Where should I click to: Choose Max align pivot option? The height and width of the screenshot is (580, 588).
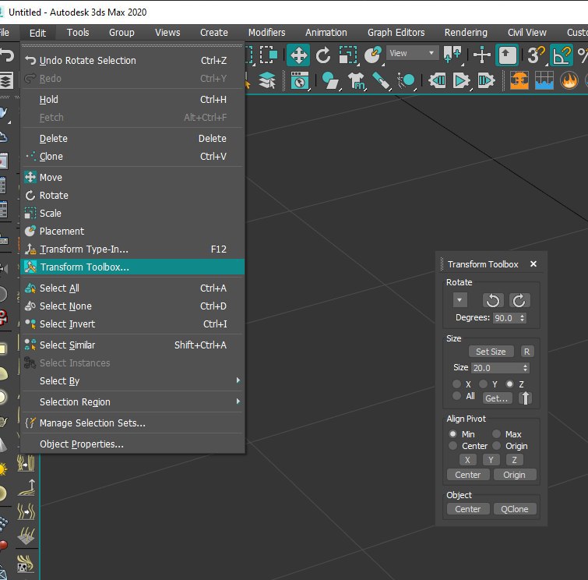(497, 434)
